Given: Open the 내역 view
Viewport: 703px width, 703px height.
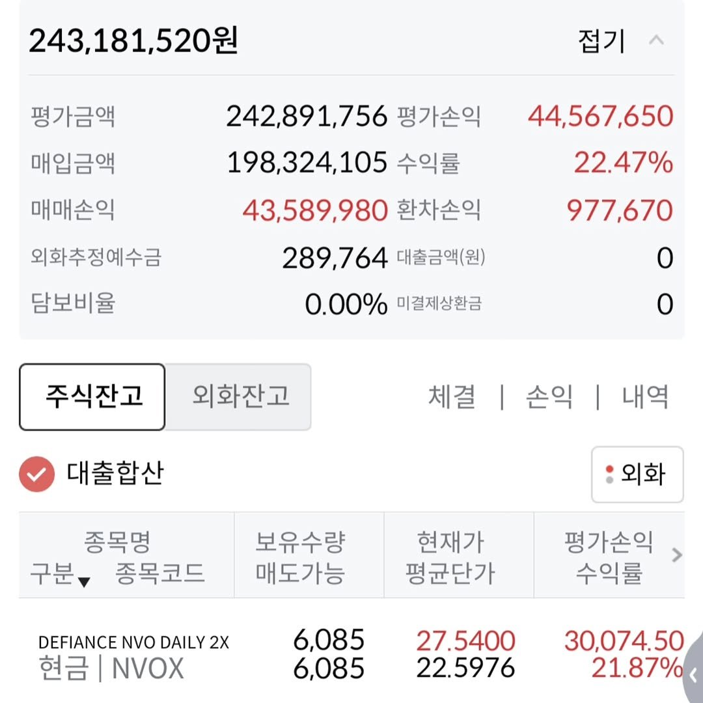Looking at the screenshot, I should pyautogui.click(x=645, y=396).
